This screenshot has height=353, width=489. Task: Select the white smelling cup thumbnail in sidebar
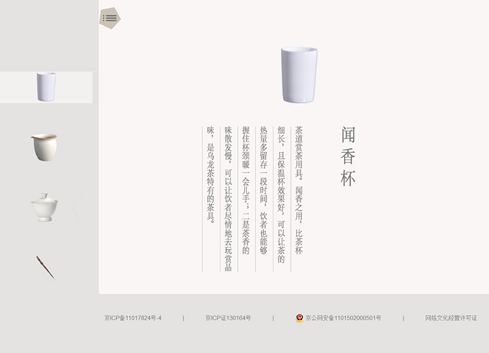(x=46, y=87)
